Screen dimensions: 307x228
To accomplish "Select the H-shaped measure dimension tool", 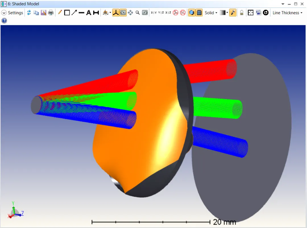I will (96, 13).
